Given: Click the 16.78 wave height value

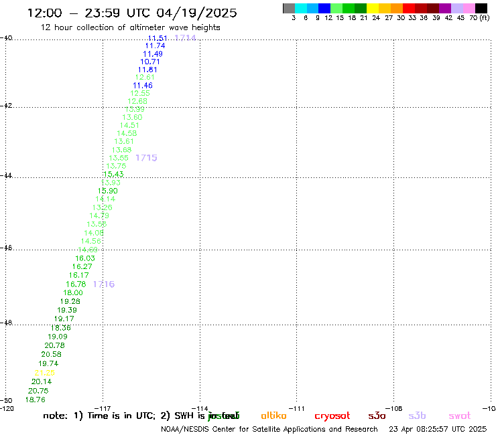Looking at the screenshot, I should [x=76, y=284].
